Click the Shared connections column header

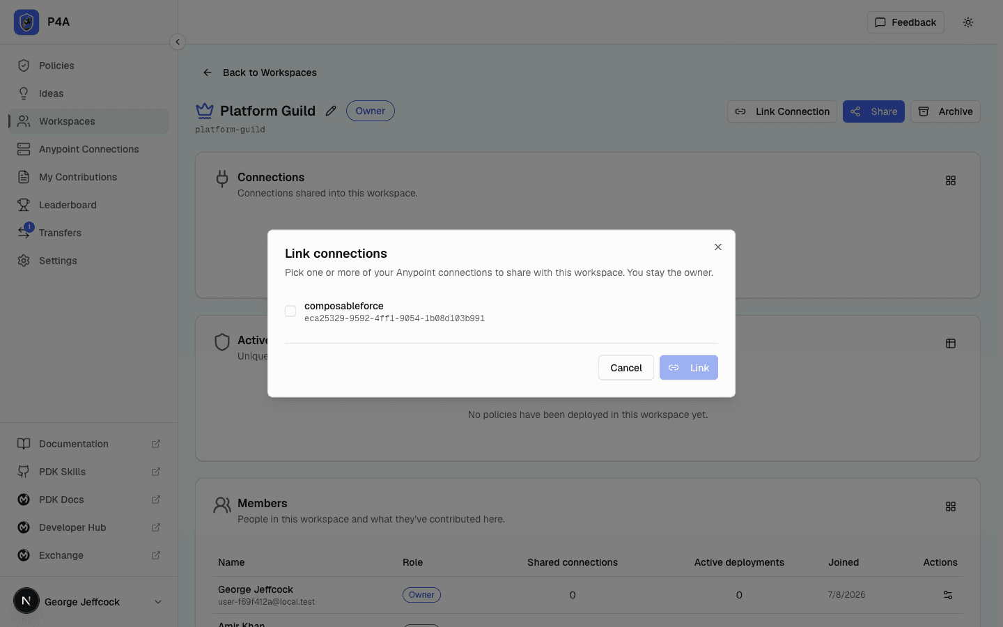573,562
